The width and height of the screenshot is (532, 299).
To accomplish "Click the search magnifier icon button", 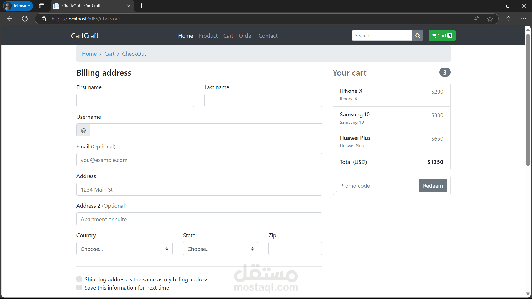I will 418,36.
